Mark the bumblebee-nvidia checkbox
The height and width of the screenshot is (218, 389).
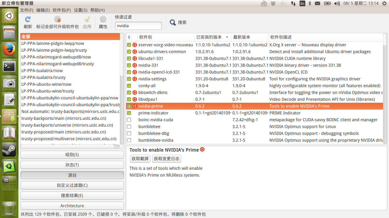[129, 140]
